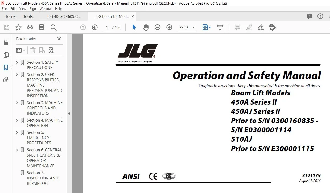Open the bookmarks options dropdown

pyautogui.click(x=20, y=50)
